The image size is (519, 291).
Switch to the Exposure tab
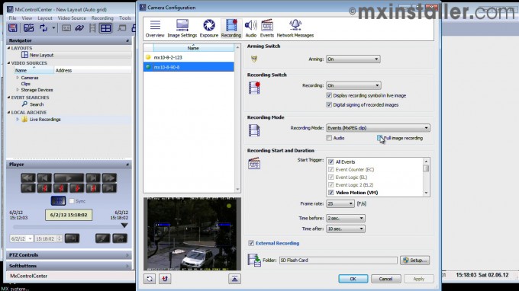pos(209,28)
